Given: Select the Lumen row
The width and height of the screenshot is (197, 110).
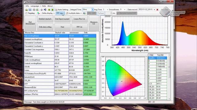Looking at the screenshot, I should [x=60, y=70].
